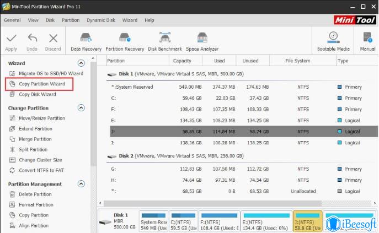
Task: Click Migrate OS to SSD/HD Wizard icon
Action: click(x=12, y=73)
